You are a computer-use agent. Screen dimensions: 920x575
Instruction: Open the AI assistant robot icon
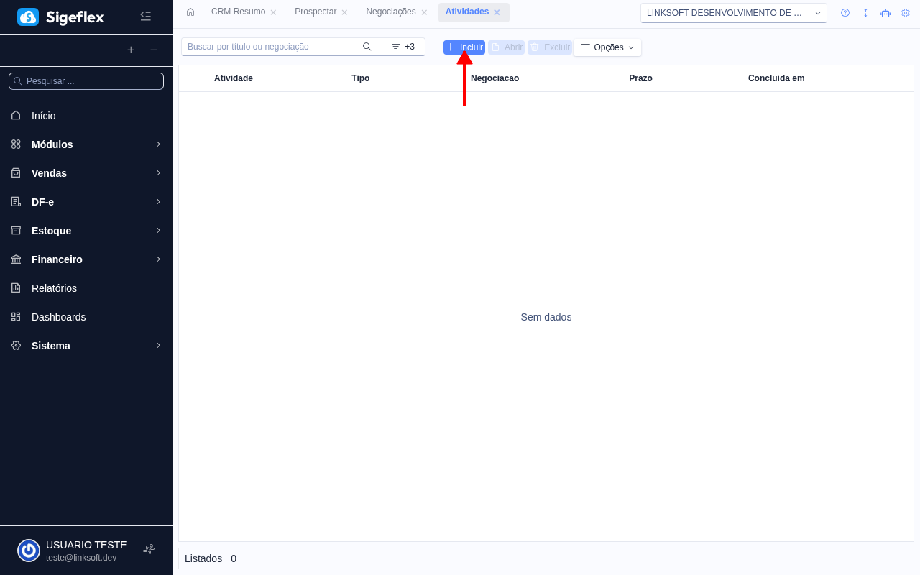point(885,12)
